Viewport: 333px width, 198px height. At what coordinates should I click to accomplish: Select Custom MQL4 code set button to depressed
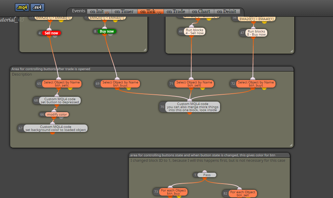click(x=60, y=101)
